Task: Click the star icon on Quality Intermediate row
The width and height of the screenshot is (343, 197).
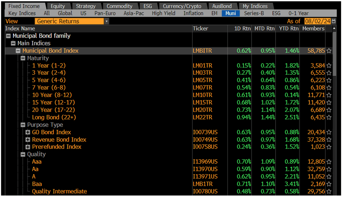Action: coord(329,191)
